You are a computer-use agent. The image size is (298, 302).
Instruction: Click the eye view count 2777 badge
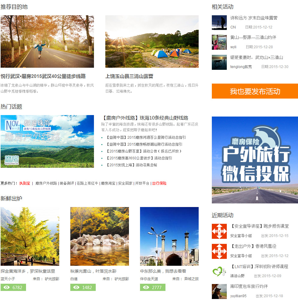[153, 287]
